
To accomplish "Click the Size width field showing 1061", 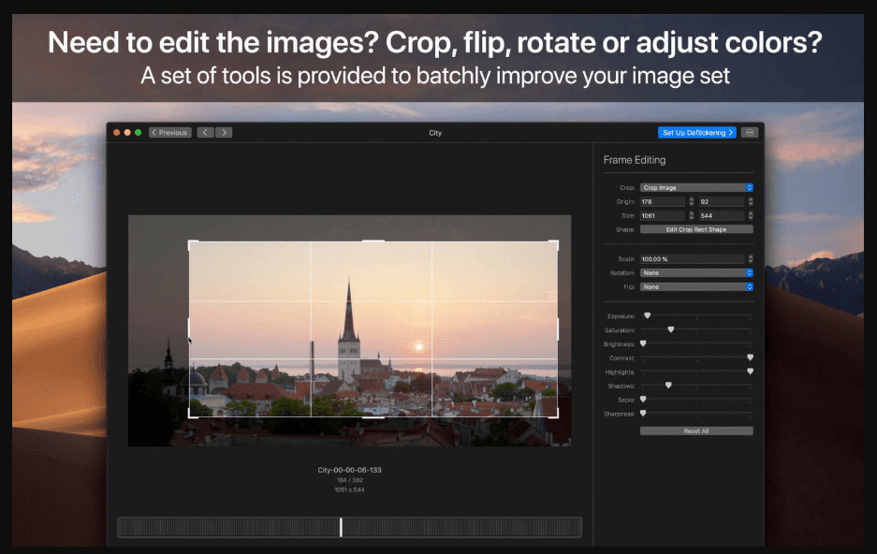I will tap(663, 216).
